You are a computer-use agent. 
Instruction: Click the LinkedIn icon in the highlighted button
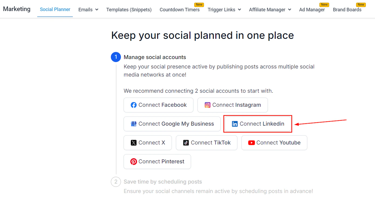pos(235,124)
